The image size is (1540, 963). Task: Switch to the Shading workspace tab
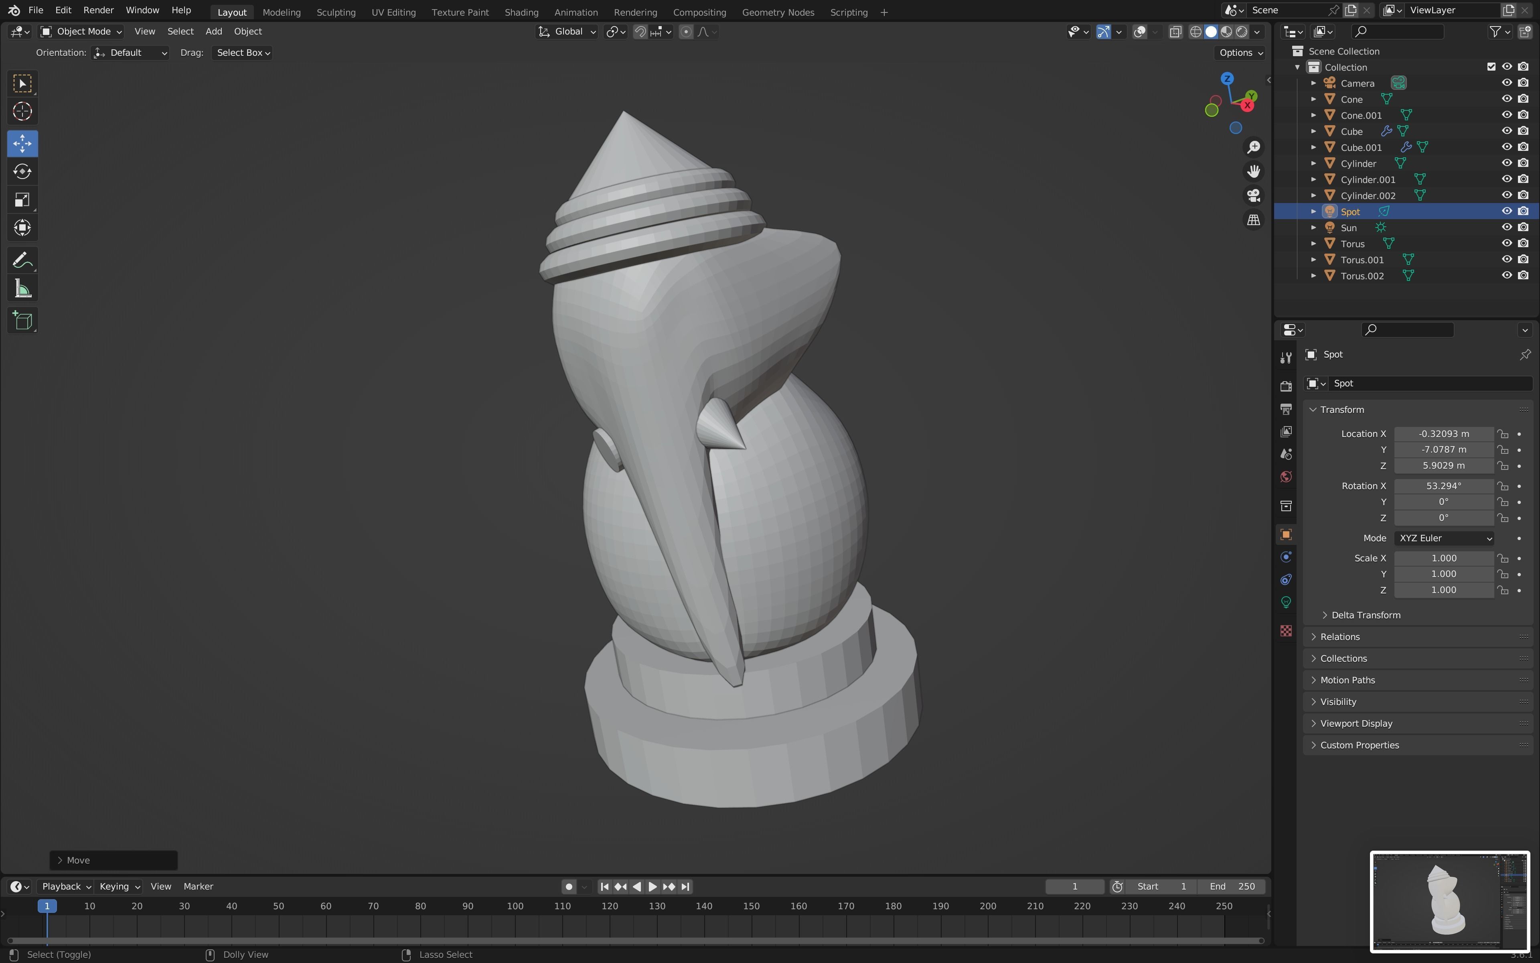tap(521, 12)
